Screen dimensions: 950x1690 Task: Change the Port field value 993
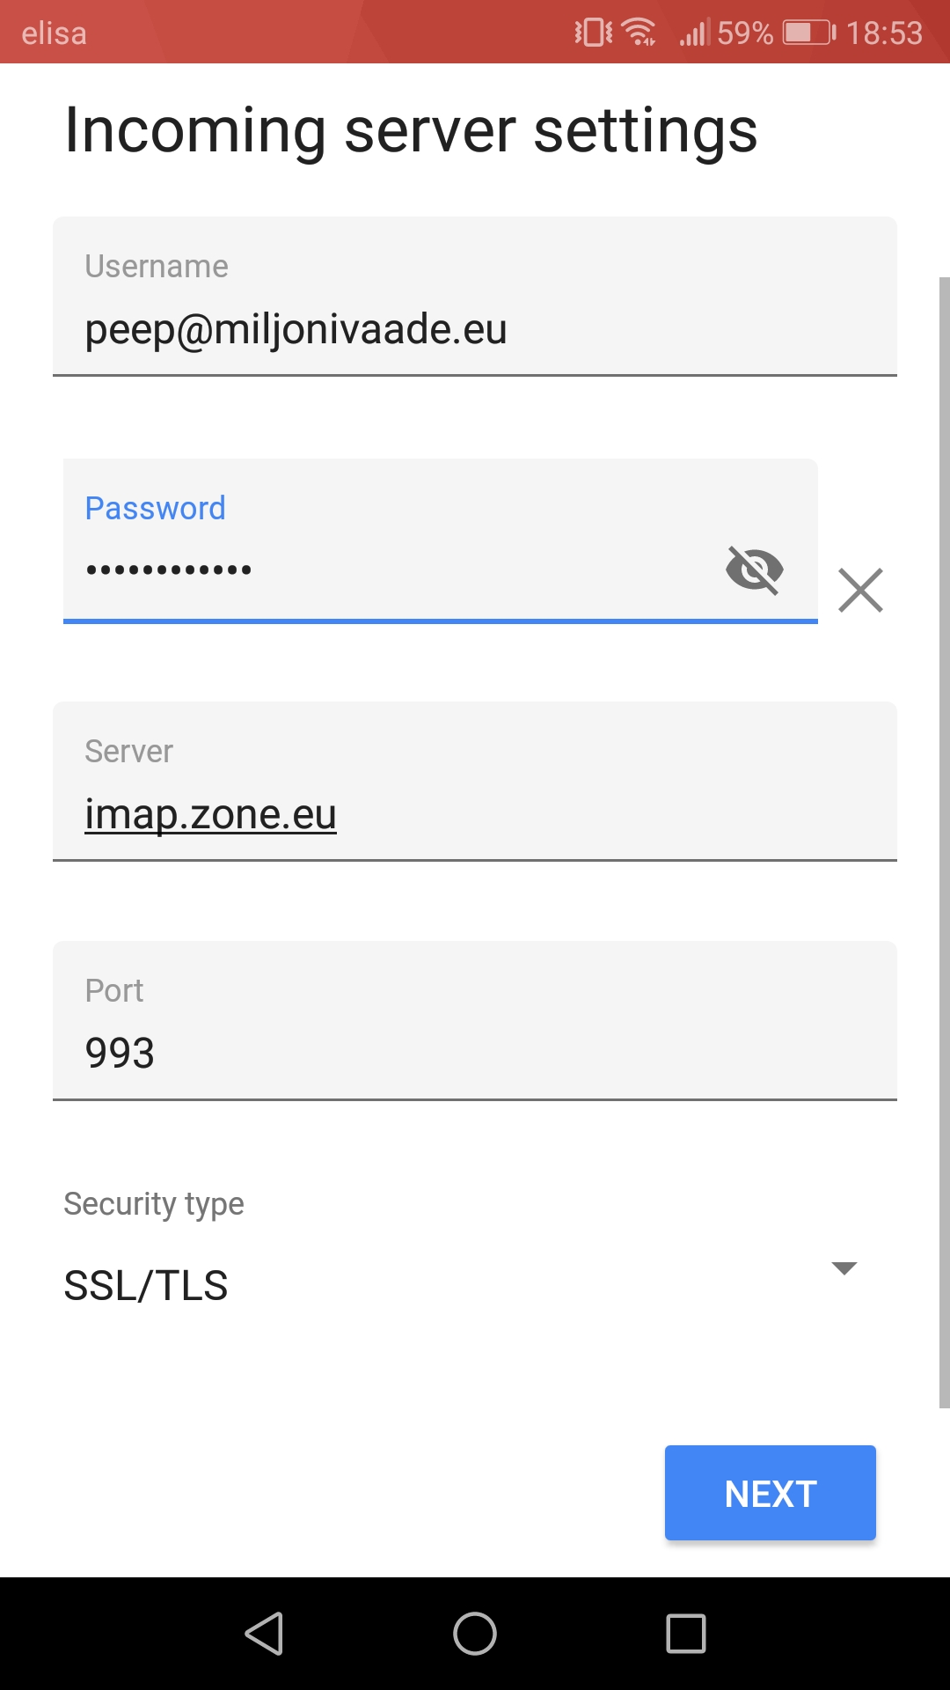click(x=475, y=1053)
